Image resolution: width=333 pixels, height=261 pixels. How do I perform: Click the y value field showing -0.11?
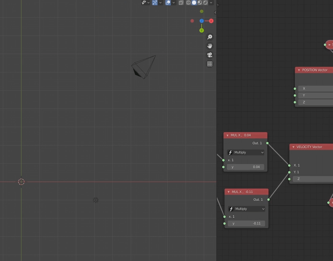pos(246,223)
